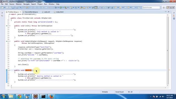This screenshot has width=176, height=99.
Task: Collapse the destroy() method fold marker
Action: (10, 70)
